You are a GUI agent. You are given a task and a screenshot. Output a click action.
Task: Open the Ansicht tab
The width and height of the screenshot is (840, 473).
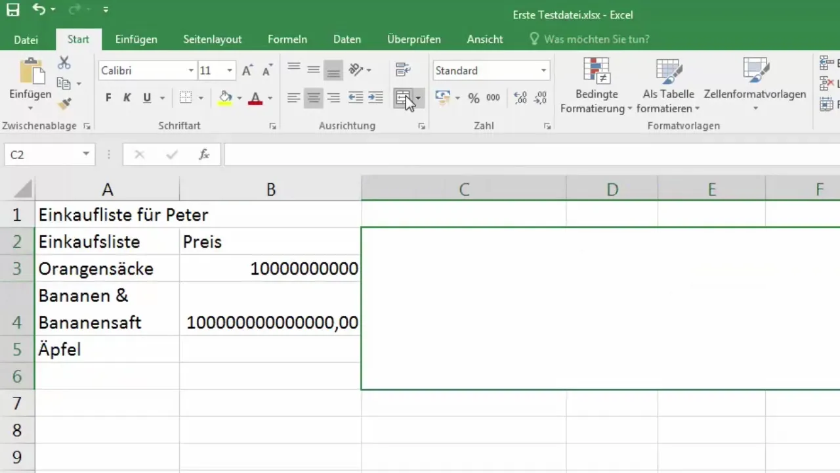[485, 39]
